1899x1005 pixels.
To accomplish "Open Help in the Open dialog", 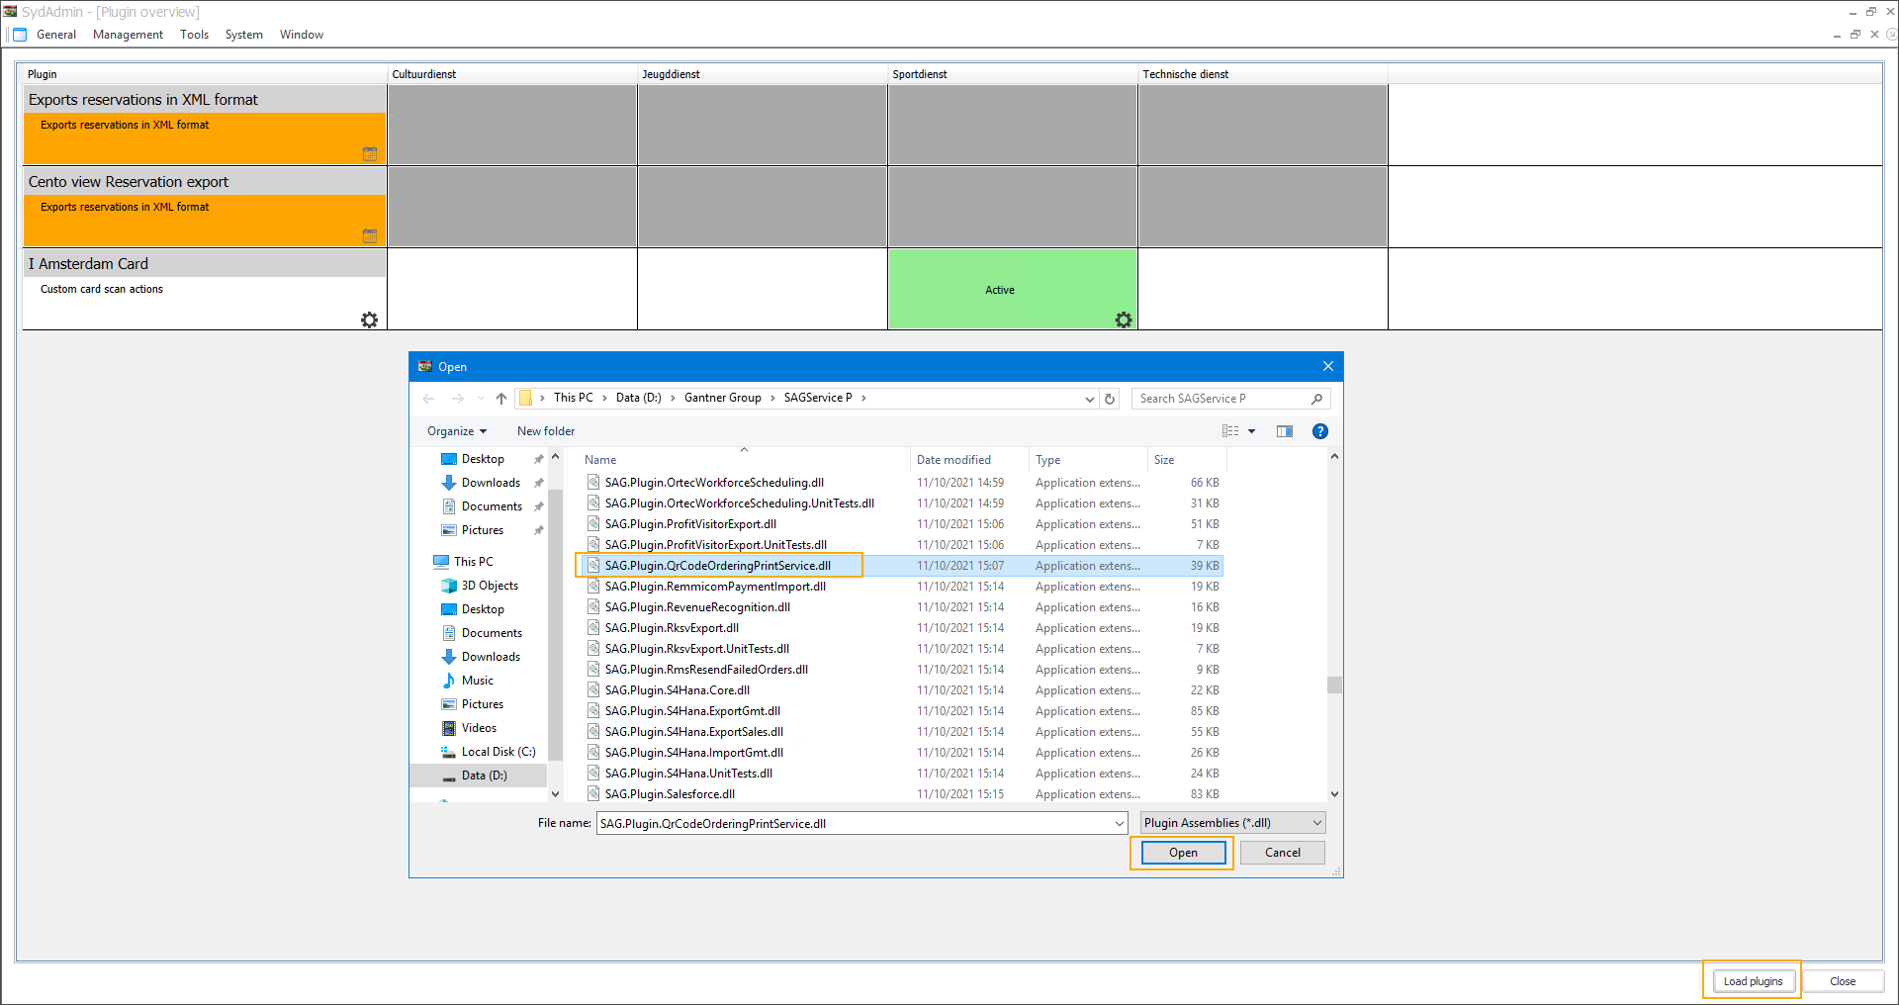I will click(x=1319, y=431).
